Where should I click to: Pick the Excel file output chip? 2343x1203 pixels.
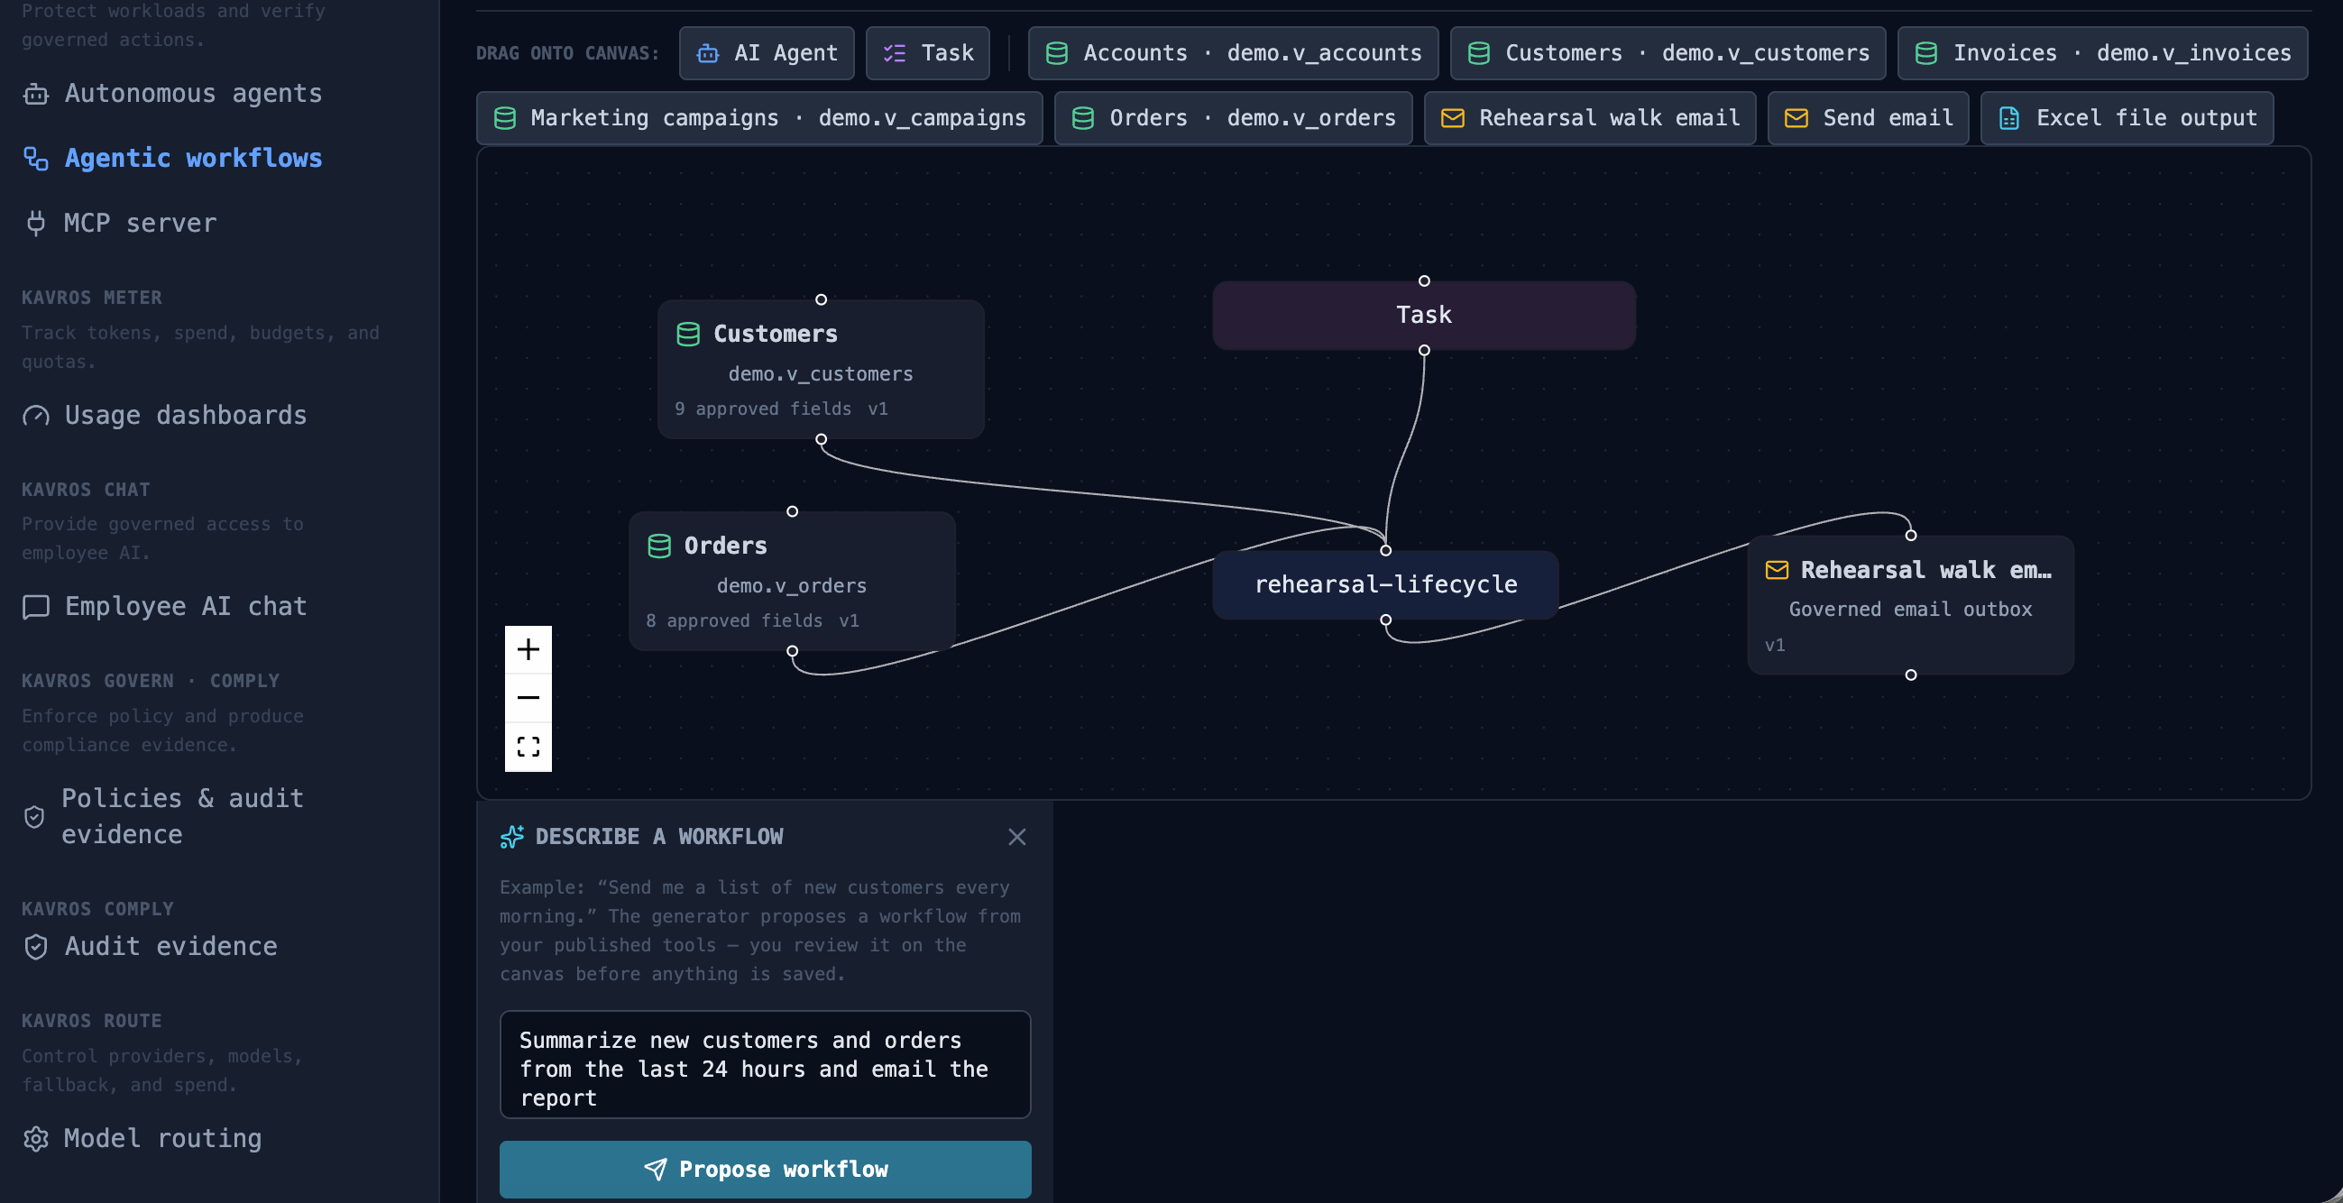[x=2127, y=118]
